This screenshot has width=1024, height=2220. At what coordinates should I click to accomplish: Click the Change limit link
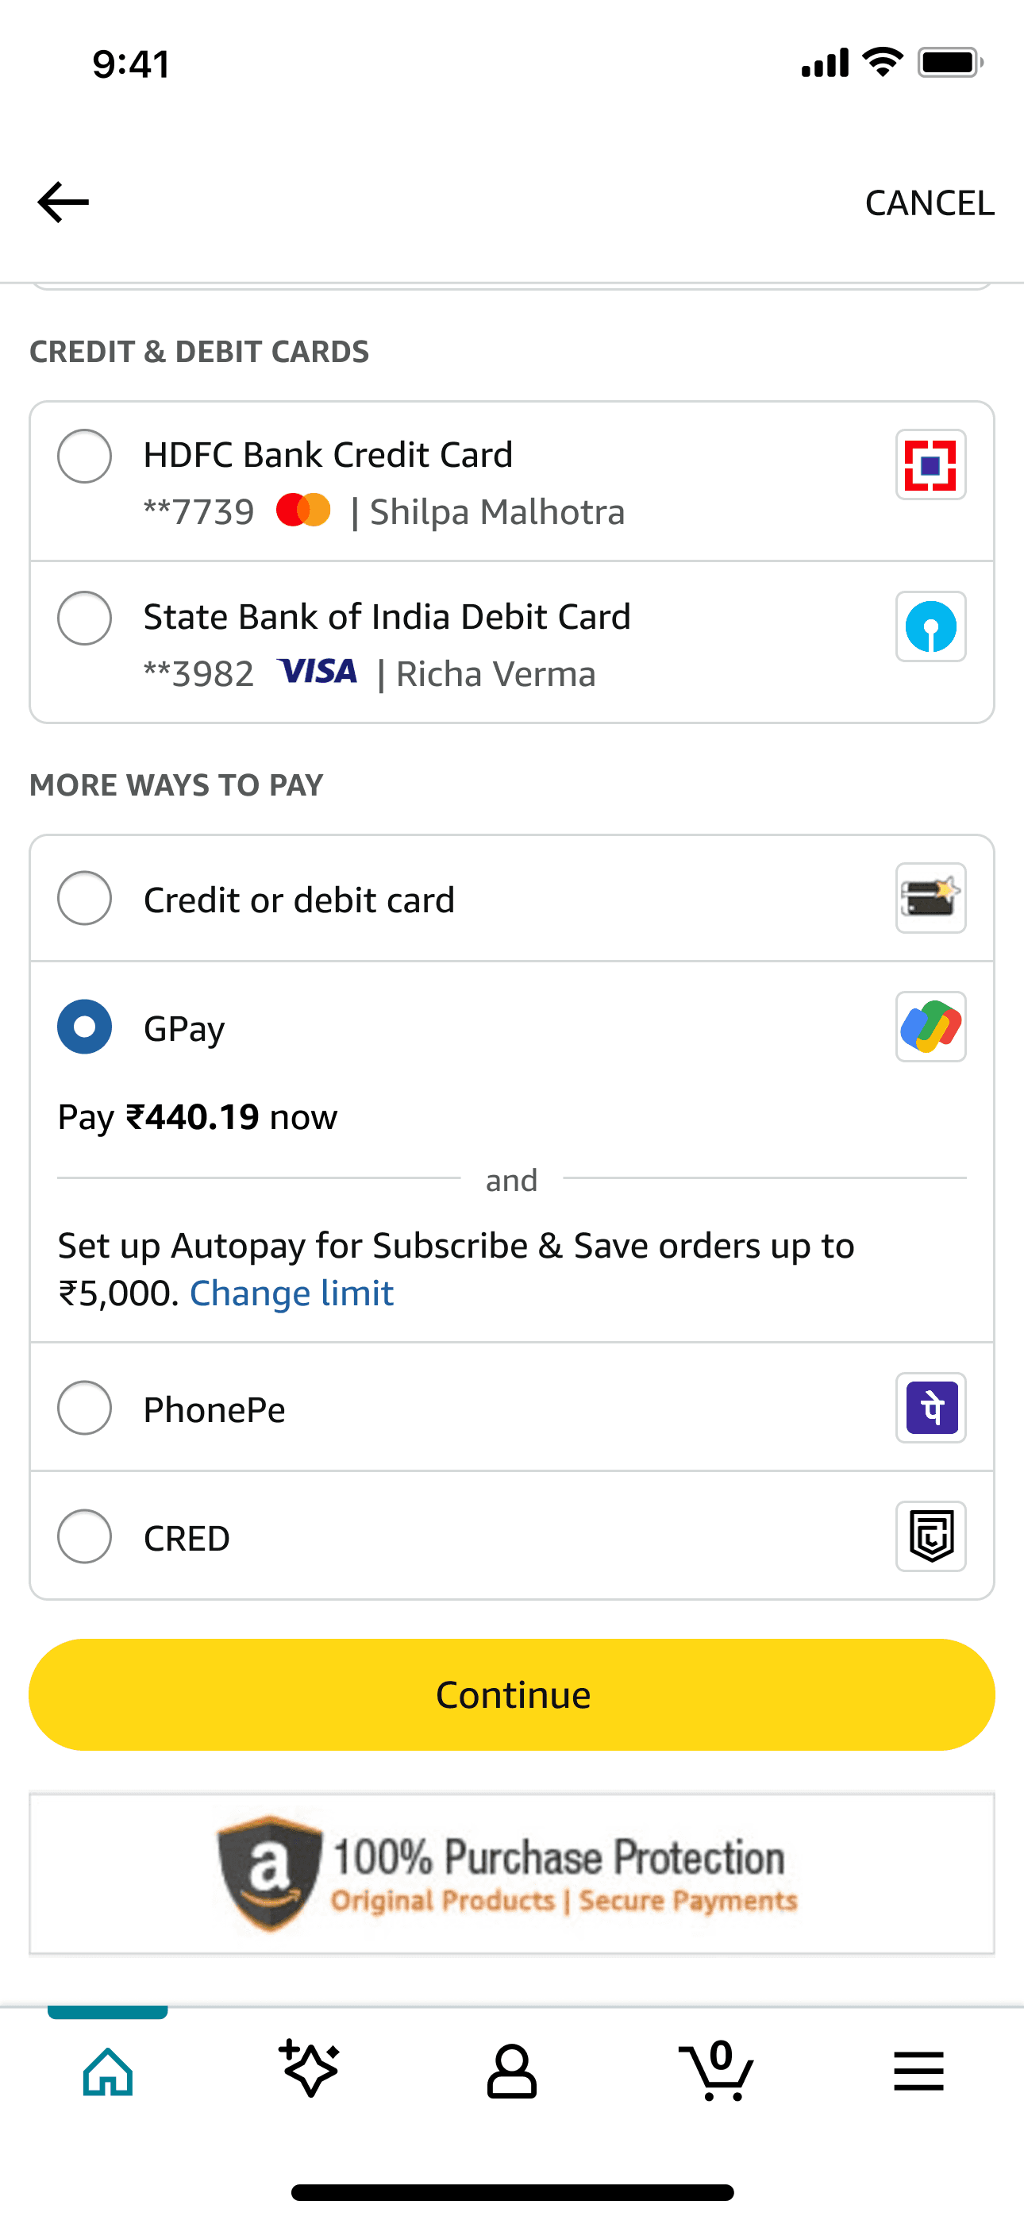(x=291, y=1293)
